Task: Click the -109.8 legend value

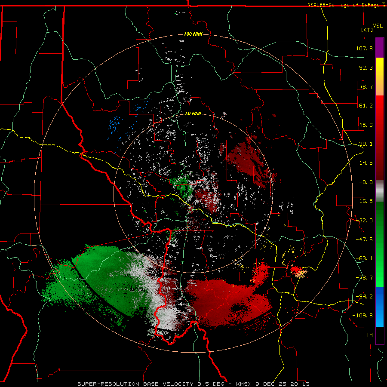Action: tap(362, 316)
